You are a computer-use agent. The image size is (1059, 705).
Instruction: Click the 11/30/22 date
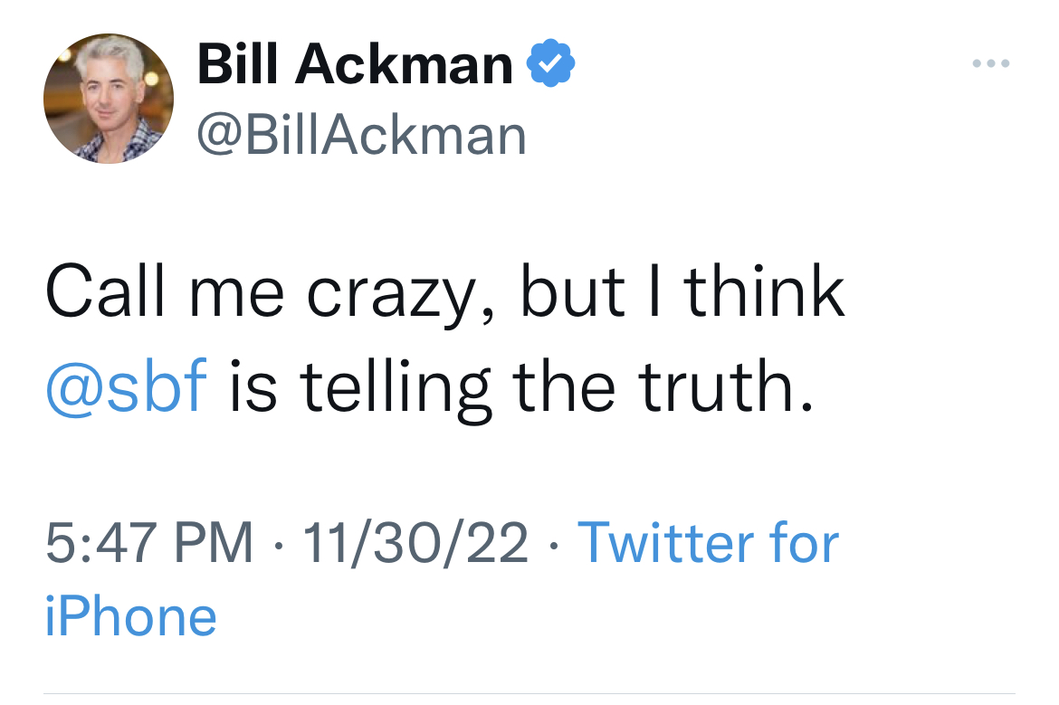pos(415,543)
